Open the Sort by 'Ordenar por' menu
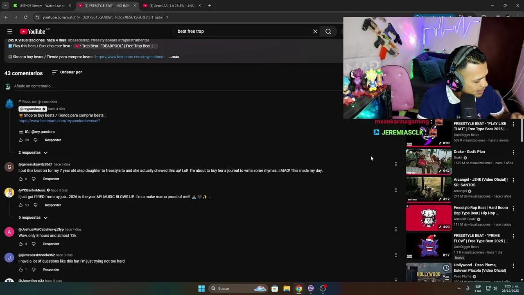 [67, 73]
